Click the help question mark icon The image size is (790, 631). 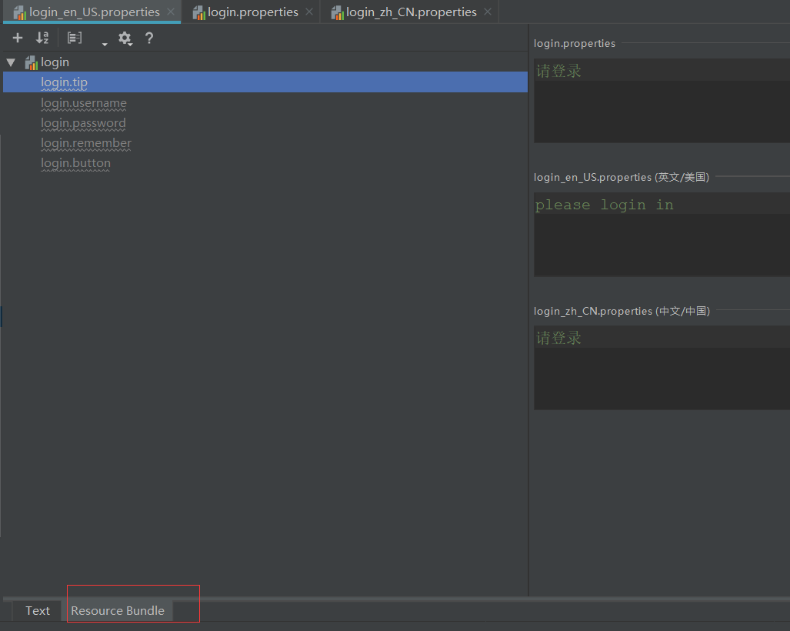(x=149, y=38)
